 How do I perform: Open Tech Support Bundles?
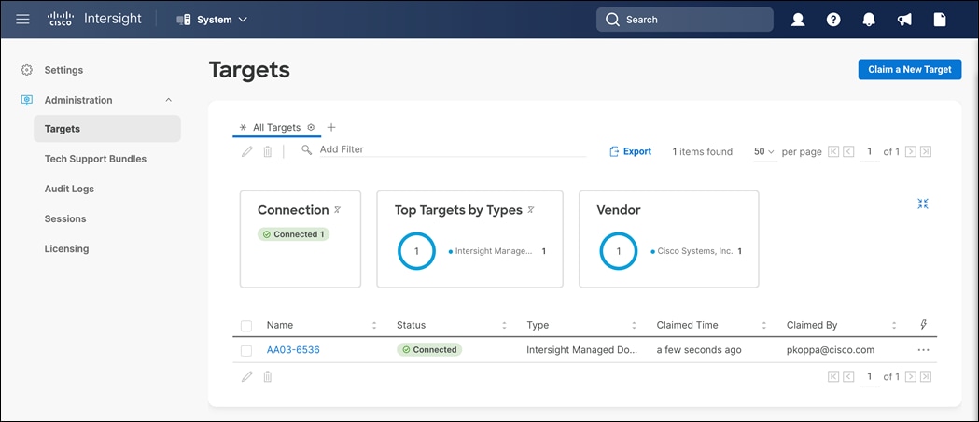coord(95,159)
